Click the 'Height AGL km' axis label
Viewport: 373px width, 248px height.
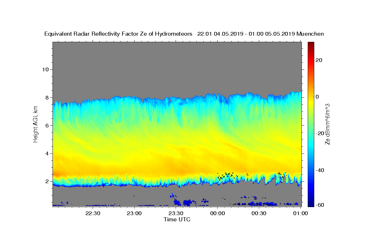point(36,124)
